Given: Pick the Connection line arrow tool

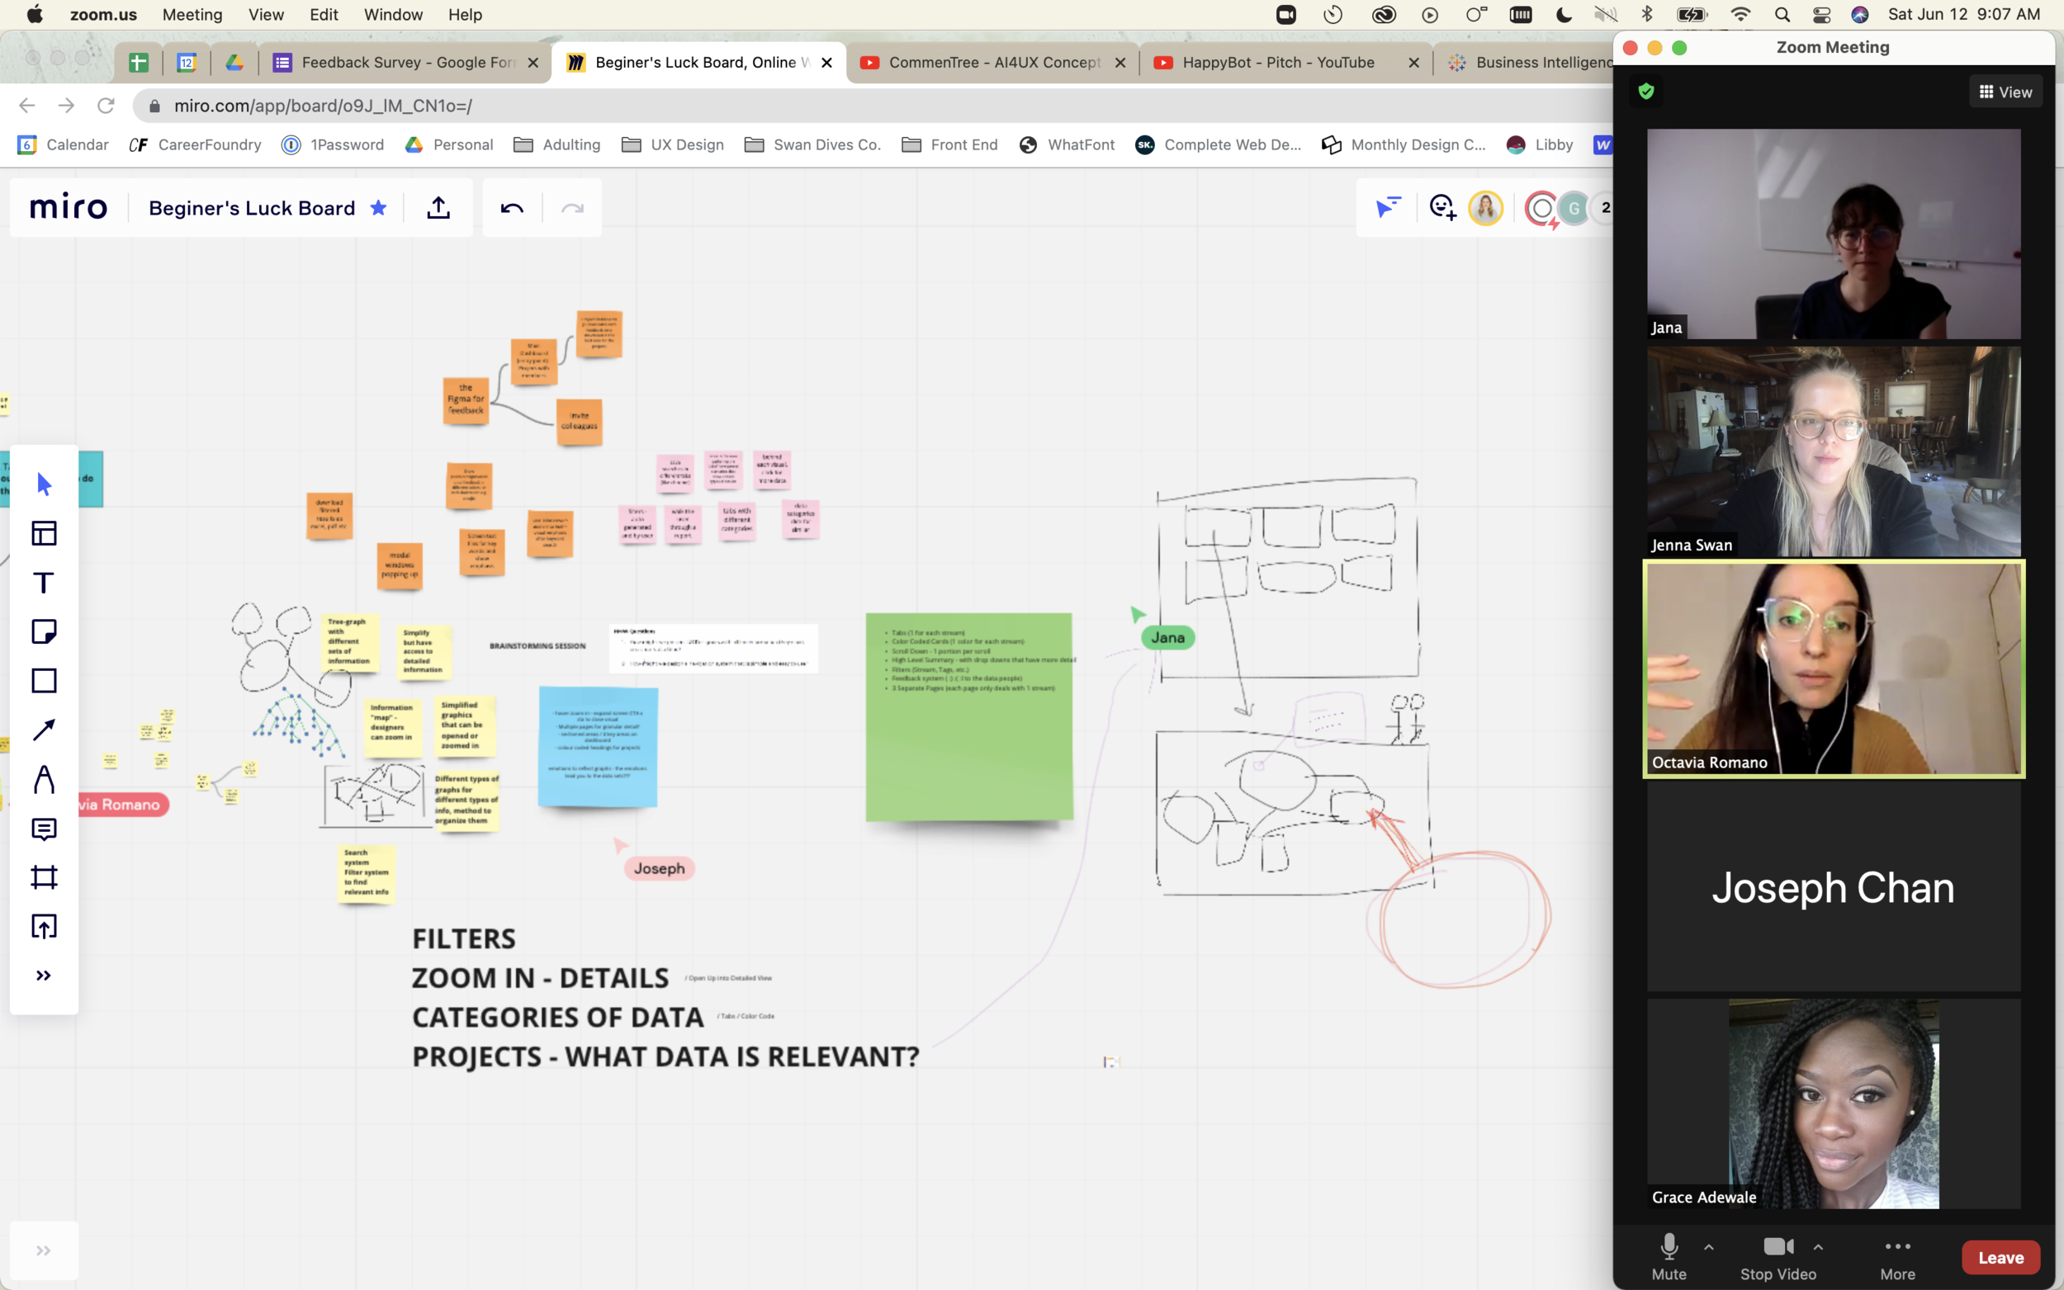Looking at the screenshot, I should tap(44, 730).
